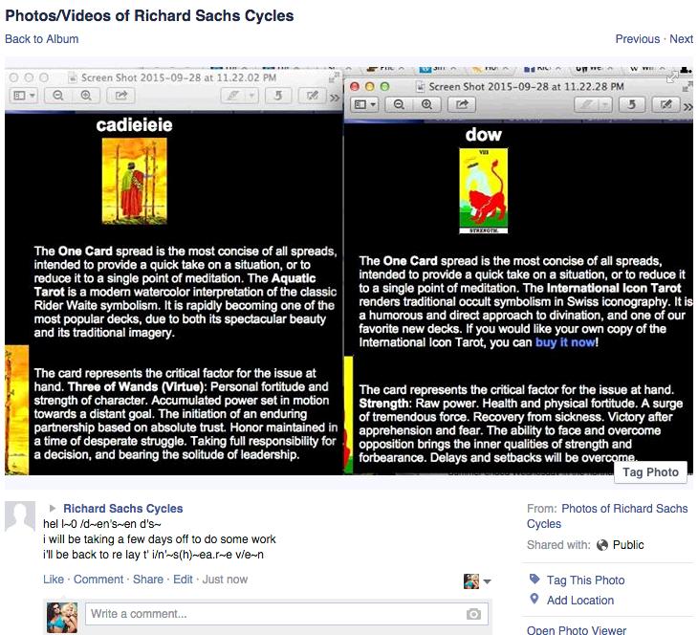
Task: Click the 'Just now' timestamp
Action: coord(225,580)
